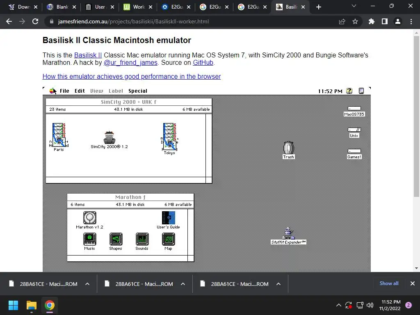This screenshot has height=315, width=420.
Task: Follow the @ur_friend_james link
Action: point(130,63)
